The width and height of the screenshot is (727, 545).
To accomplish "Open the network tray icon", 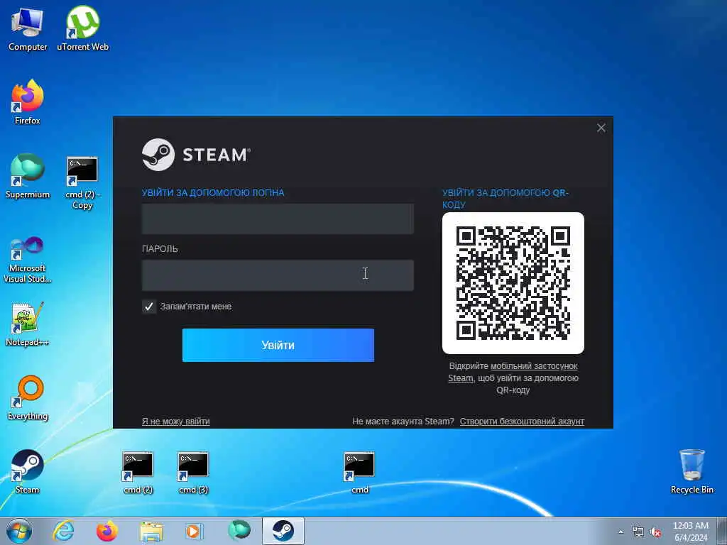I will [638, 532].
